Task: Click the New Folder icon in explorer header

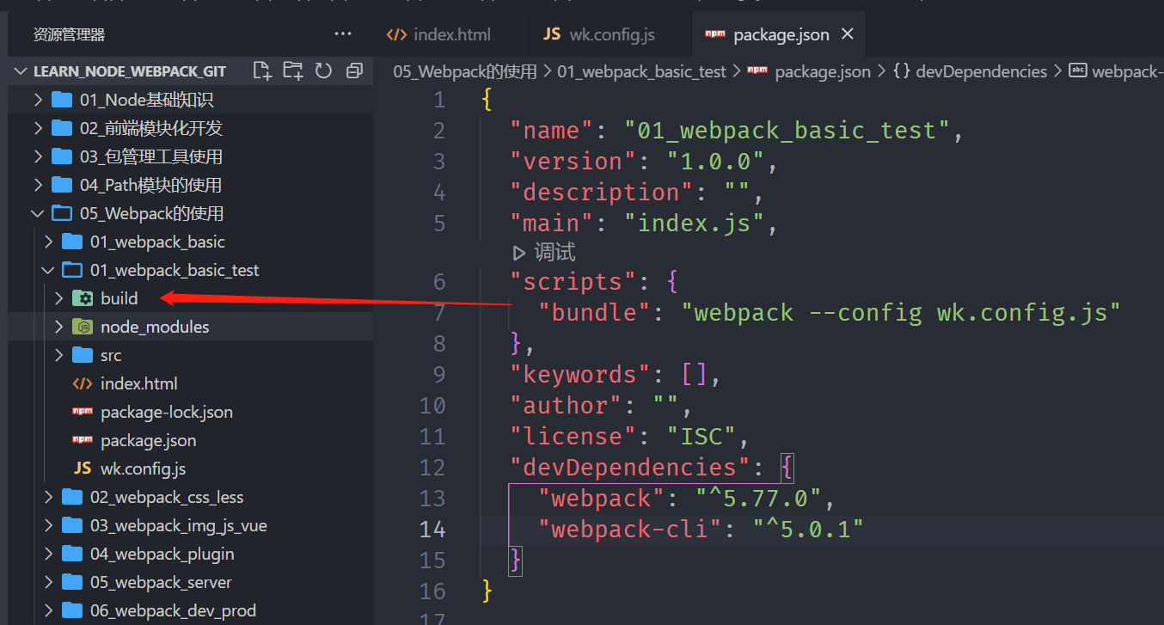Action: point(293,70)
